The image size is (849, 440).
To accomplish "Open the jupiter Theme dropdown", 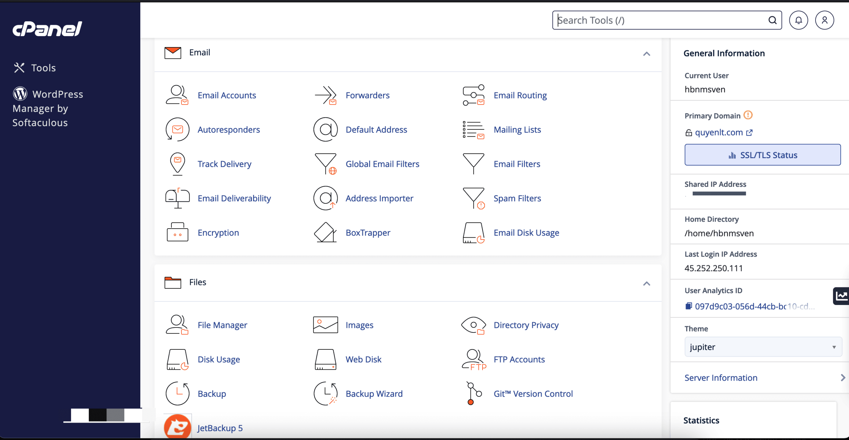I will point(763,347).
